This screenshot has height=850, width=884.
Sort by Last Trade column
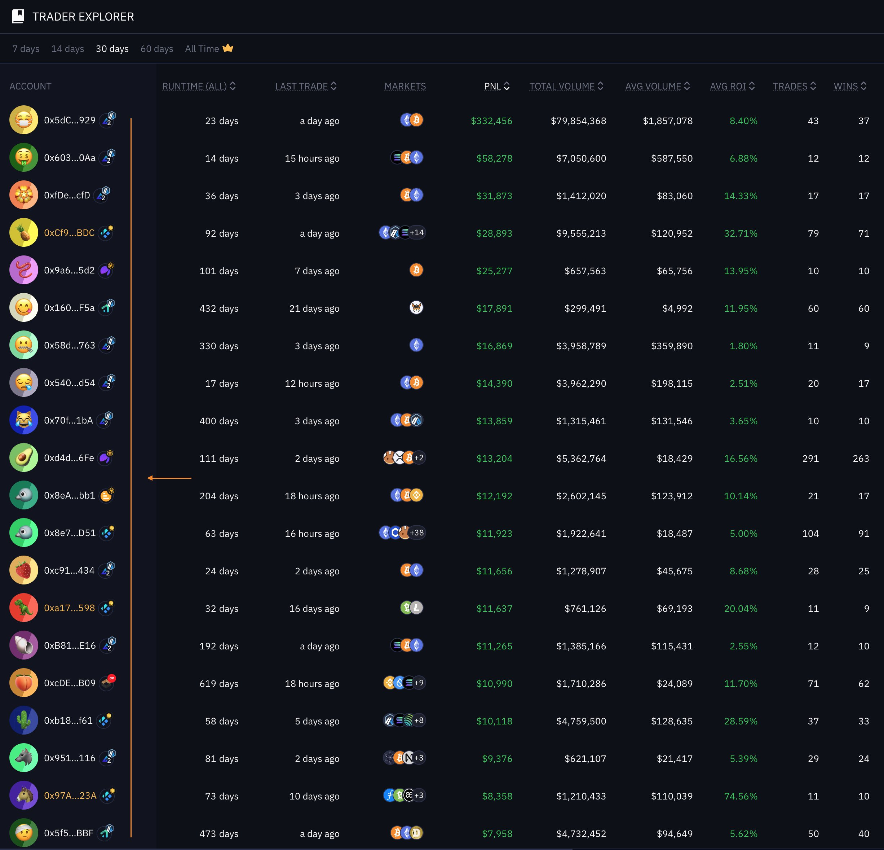pos(306,86)
